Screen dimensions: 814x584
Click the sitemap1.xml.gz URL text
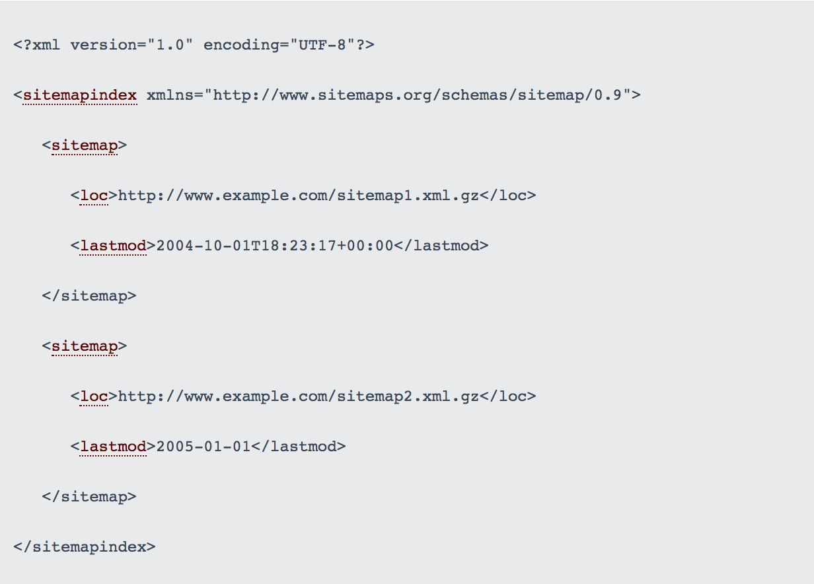coord(299,196)
